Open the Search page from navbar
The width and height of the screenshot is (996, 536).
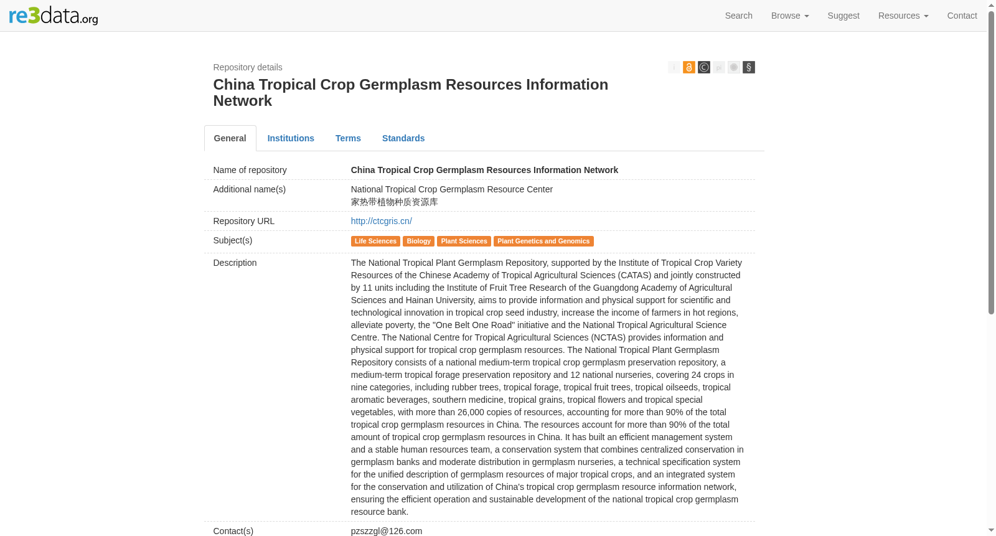point(738,16)
